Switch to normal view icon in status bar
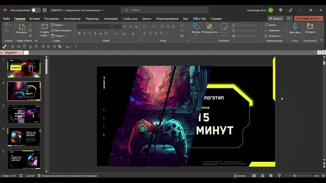 (254, 176)
